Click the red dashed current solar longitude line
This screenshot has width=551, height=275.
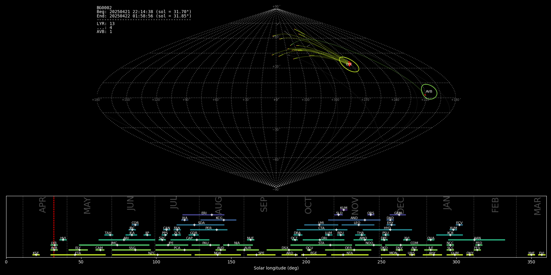pos(54,226)
